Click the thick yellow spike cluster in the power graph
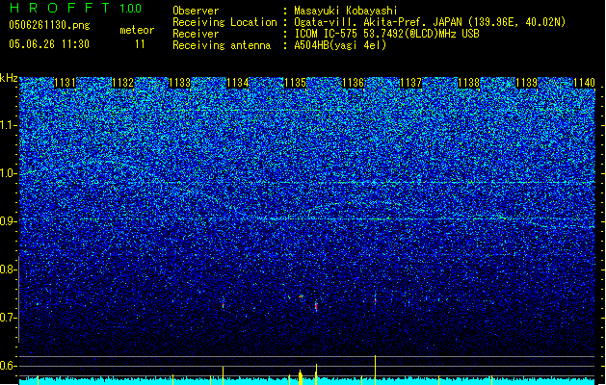This screenshot has height=385, width=606. pos(301,377)
